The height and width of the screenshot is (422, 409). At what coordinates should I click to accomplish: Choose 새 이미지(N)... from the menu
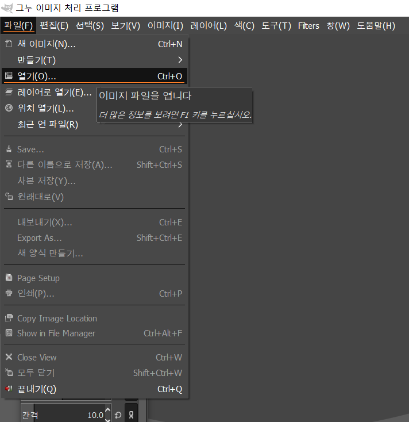(x=94, y=44)
